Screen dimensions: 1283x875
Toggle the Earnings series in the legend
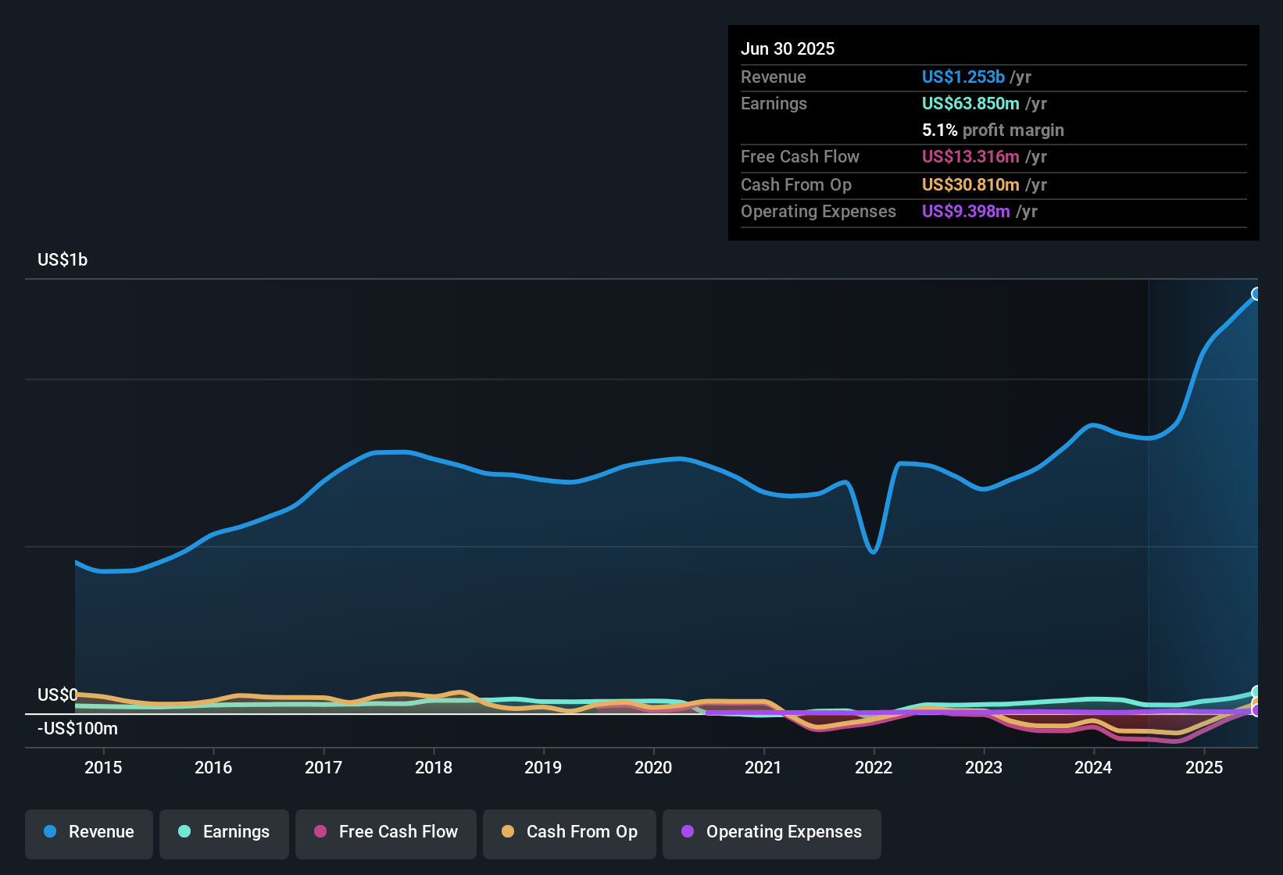[x=223, y=834]
